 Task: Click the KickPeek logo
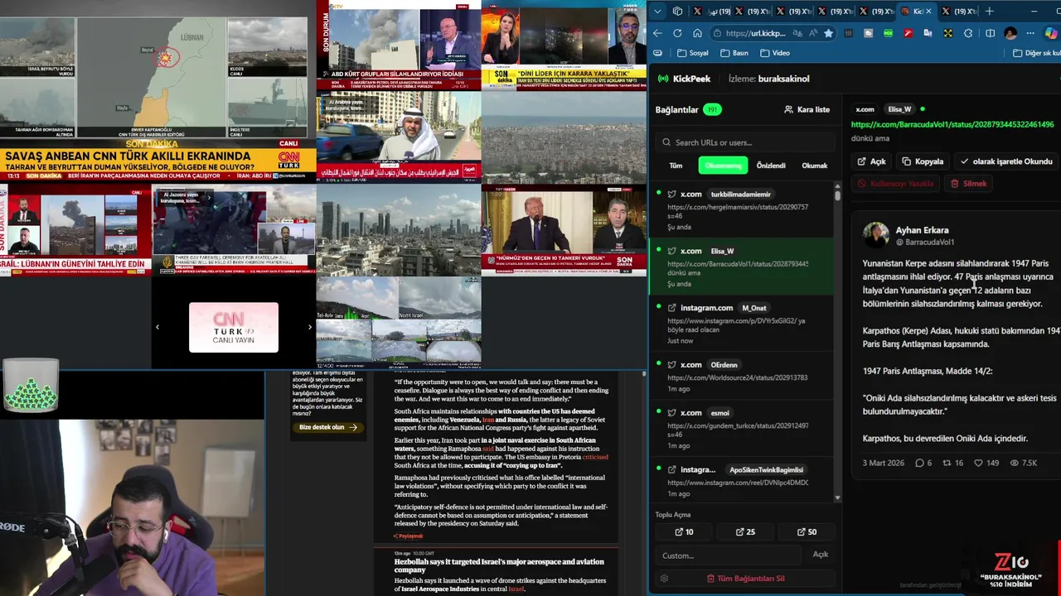tap(684, 79)
